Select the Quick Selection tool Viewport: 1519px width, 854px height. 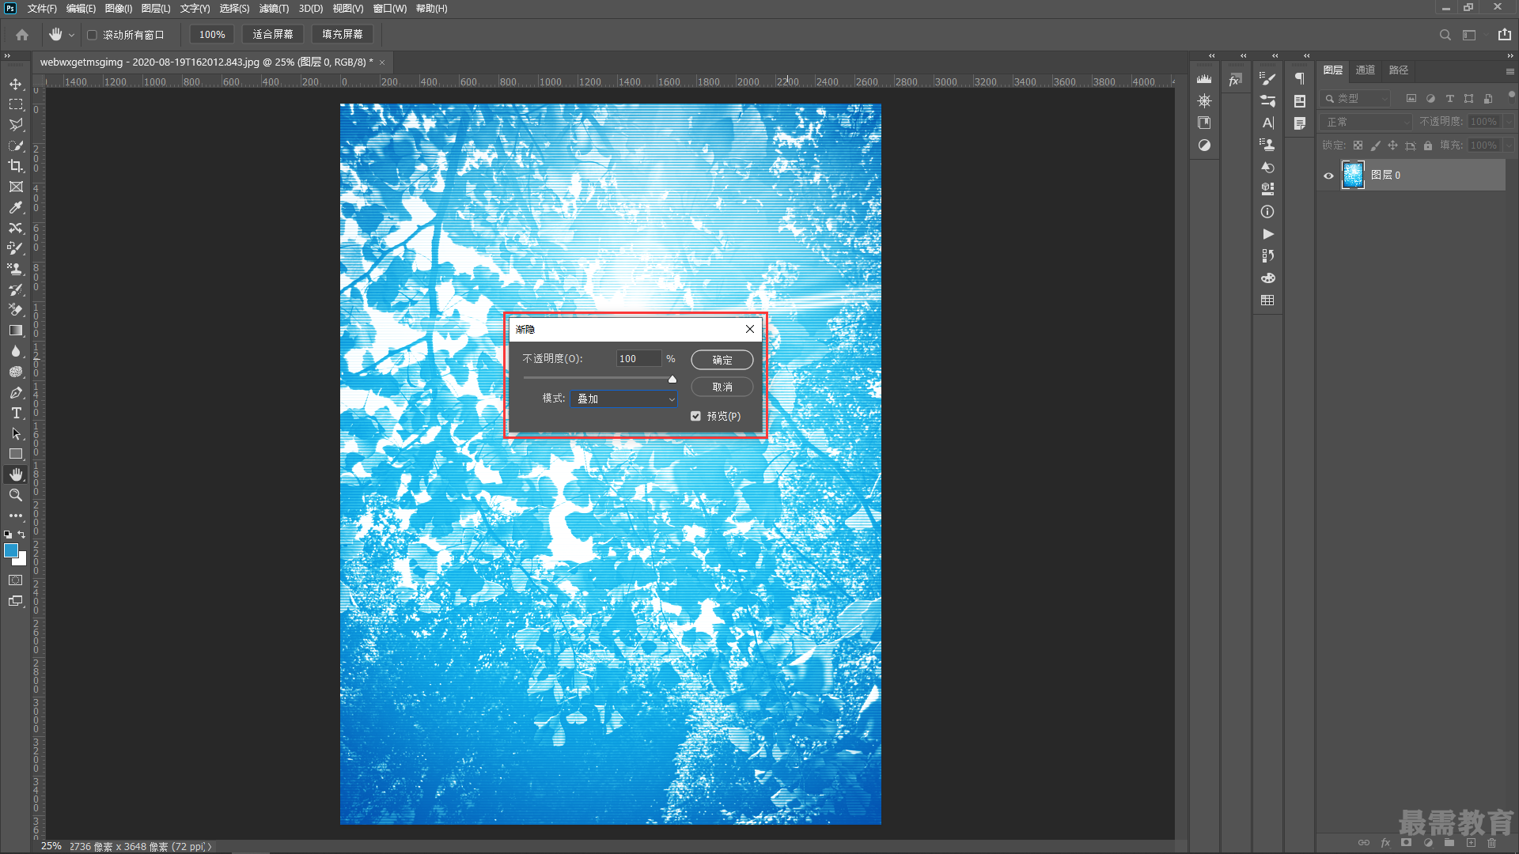(16, 145)
